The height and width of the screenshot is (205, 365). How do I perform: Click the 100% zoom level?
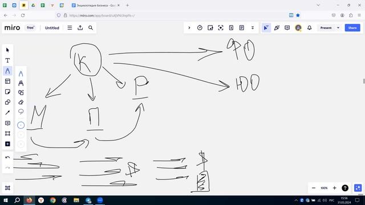click(324, 188)
